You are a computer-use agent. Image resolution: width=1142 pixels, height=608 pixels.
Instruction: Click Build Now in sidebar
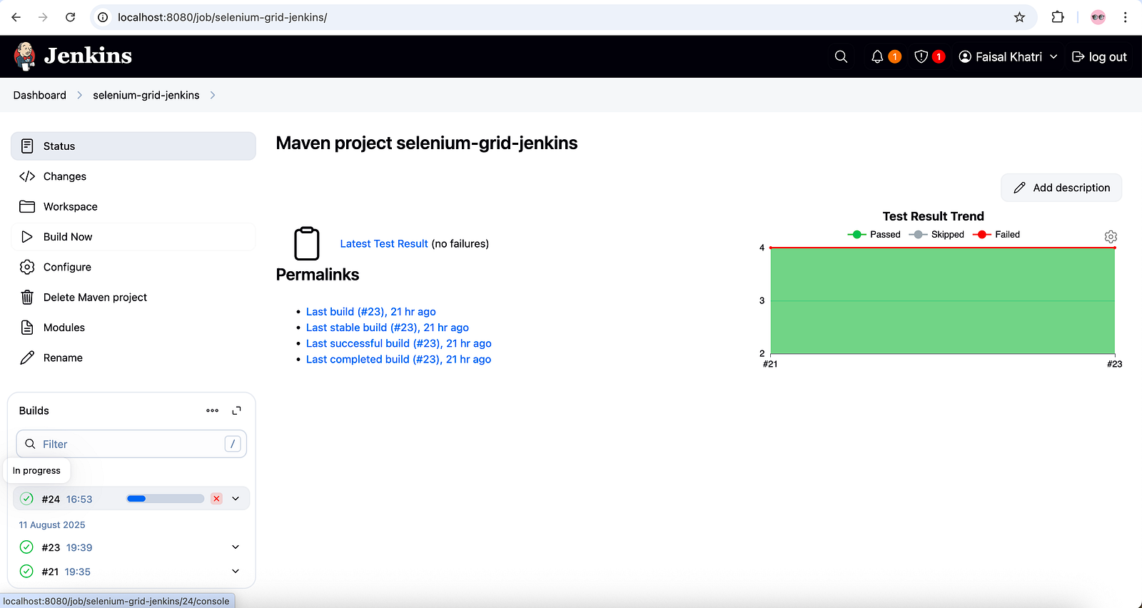pos(133,236)
